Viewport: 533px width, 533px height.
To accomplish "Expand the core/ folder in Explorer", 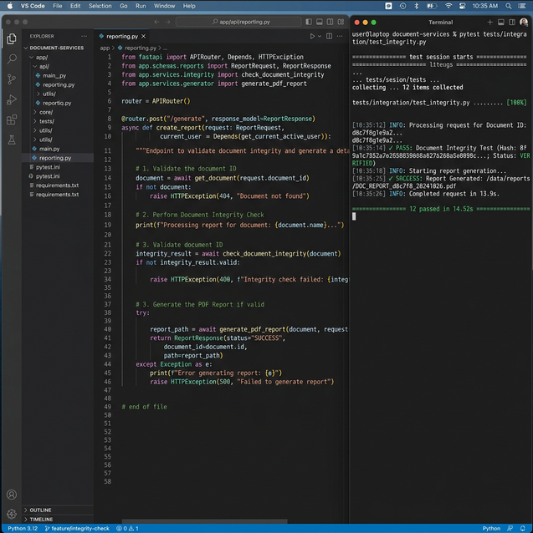I will pos(45,111).
